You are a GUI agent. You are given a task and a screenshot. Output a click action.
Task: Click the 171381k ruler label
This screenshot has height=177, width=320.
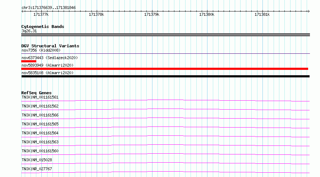pyautogui.click(x=262, y=14)
